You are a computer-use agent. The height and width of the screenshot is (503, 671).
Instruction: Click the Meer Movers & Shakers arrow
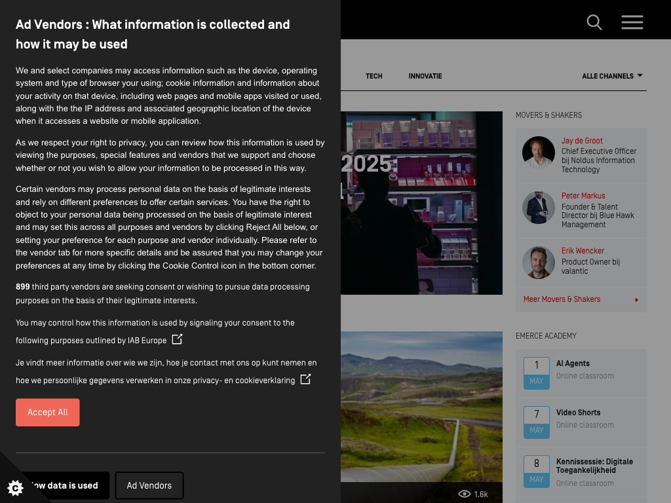(636, 300)
